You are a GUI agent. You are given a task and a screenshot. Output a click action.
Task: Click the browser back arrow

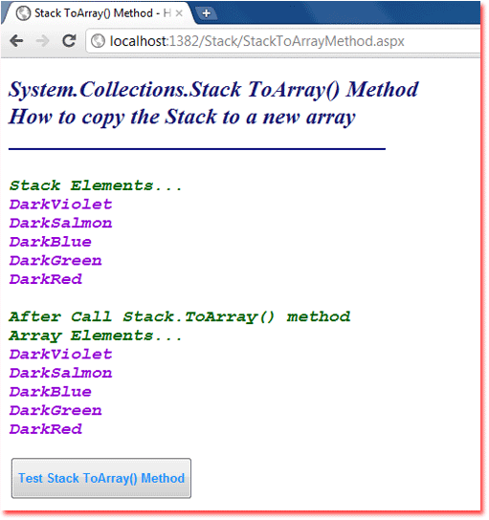(x=16, y=41)
